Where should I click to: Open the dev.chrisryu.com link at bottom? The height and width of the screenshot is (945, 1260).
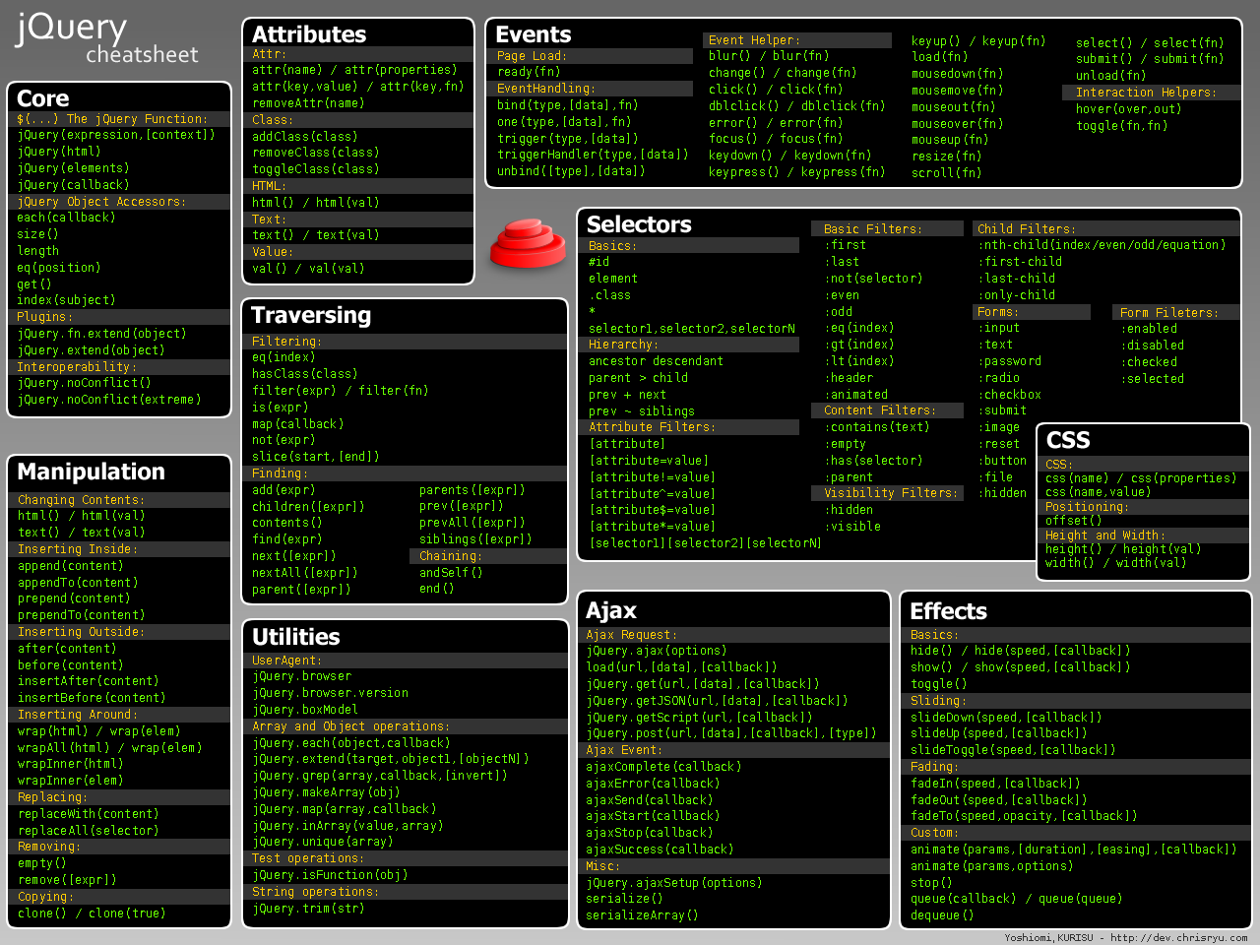(x=1178, y=937)
